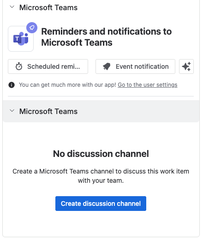Click the horizontal divider below the settings hint

click(101, 96)
